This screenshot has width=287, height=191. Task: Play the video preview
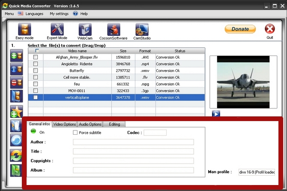coord(216,114)
